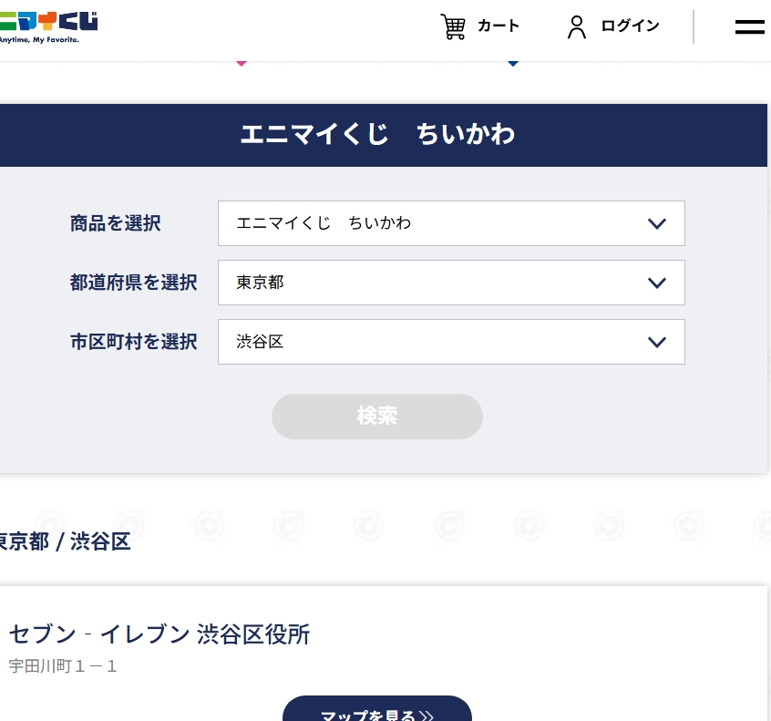Click the マップを見る button
Viewport: 771px width, 721px height.
tap(376, 711)
